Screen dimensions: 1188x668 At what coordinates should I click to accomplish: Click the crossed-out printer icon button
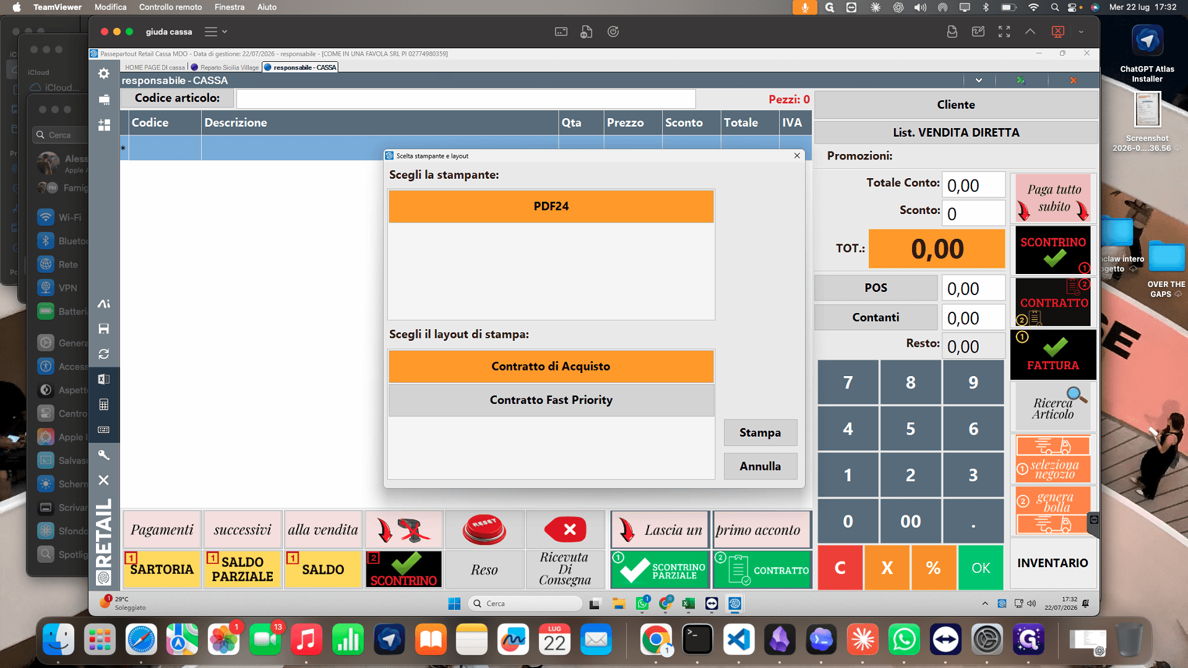point(404,529)
